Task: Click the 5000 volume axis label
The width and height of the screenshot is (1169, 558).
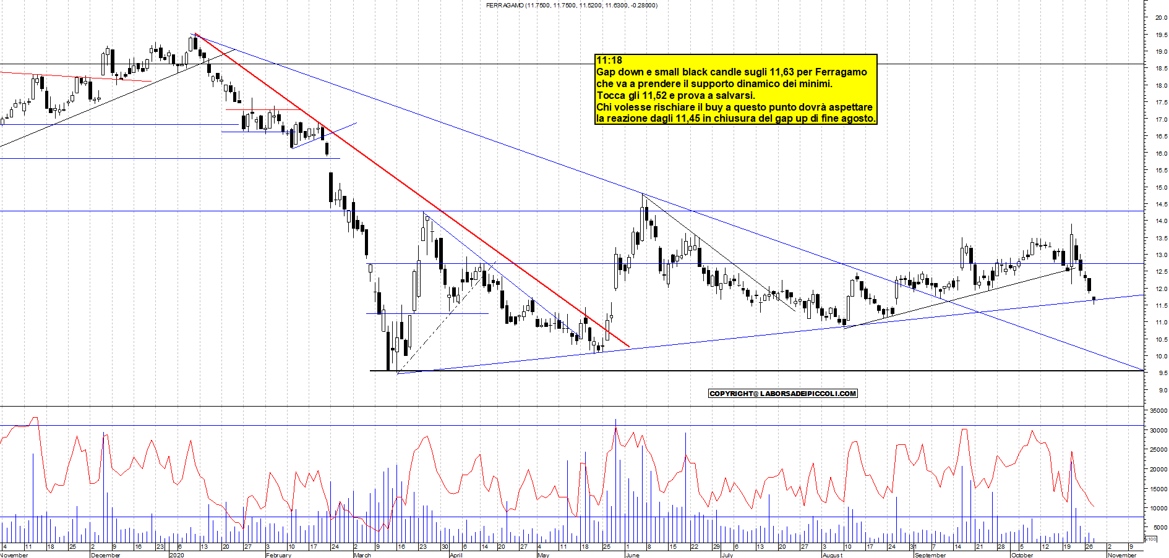Action: 1160,528
